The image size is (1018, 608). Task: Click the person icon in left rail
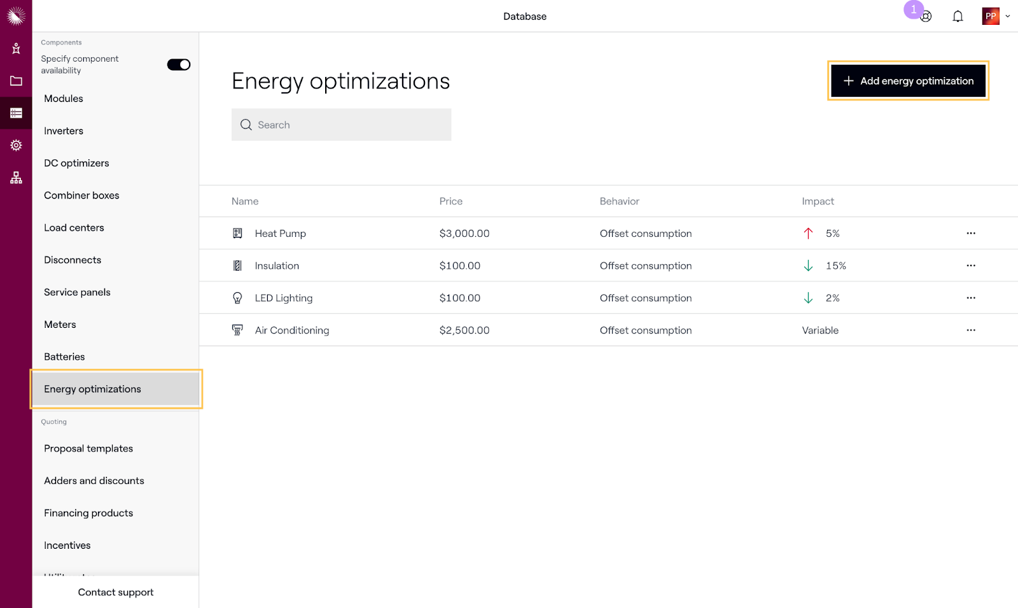pyautogui.click(x=16, y=48)
